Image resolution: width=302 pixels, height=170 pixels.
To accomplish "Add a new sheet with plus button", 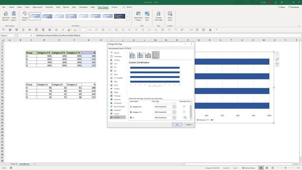I will point(34,164).
